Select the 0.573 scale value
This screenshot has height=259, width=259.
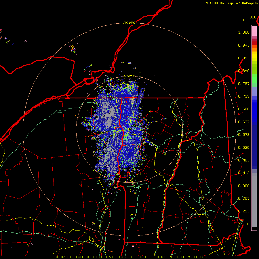tap(244, 135)
